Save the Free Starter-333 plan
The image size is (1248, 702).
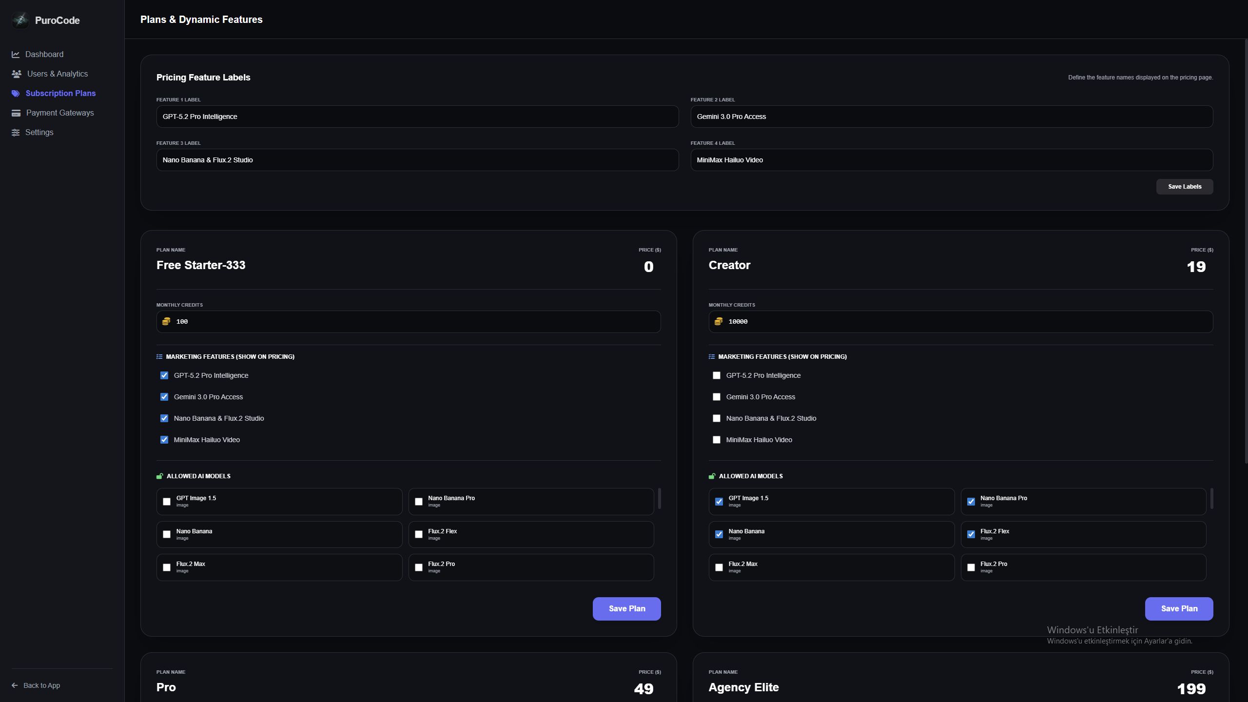pyautogui.click(x=626, y=609)
